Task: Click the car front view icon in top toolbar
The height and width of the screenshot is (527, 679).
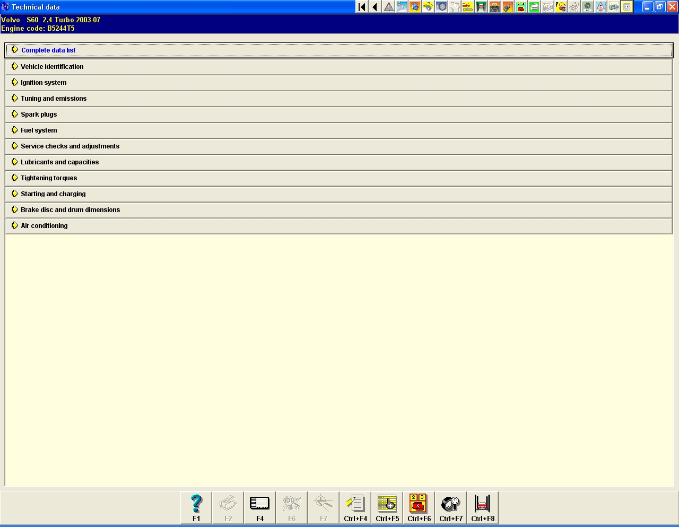Action: coord(494,7)
